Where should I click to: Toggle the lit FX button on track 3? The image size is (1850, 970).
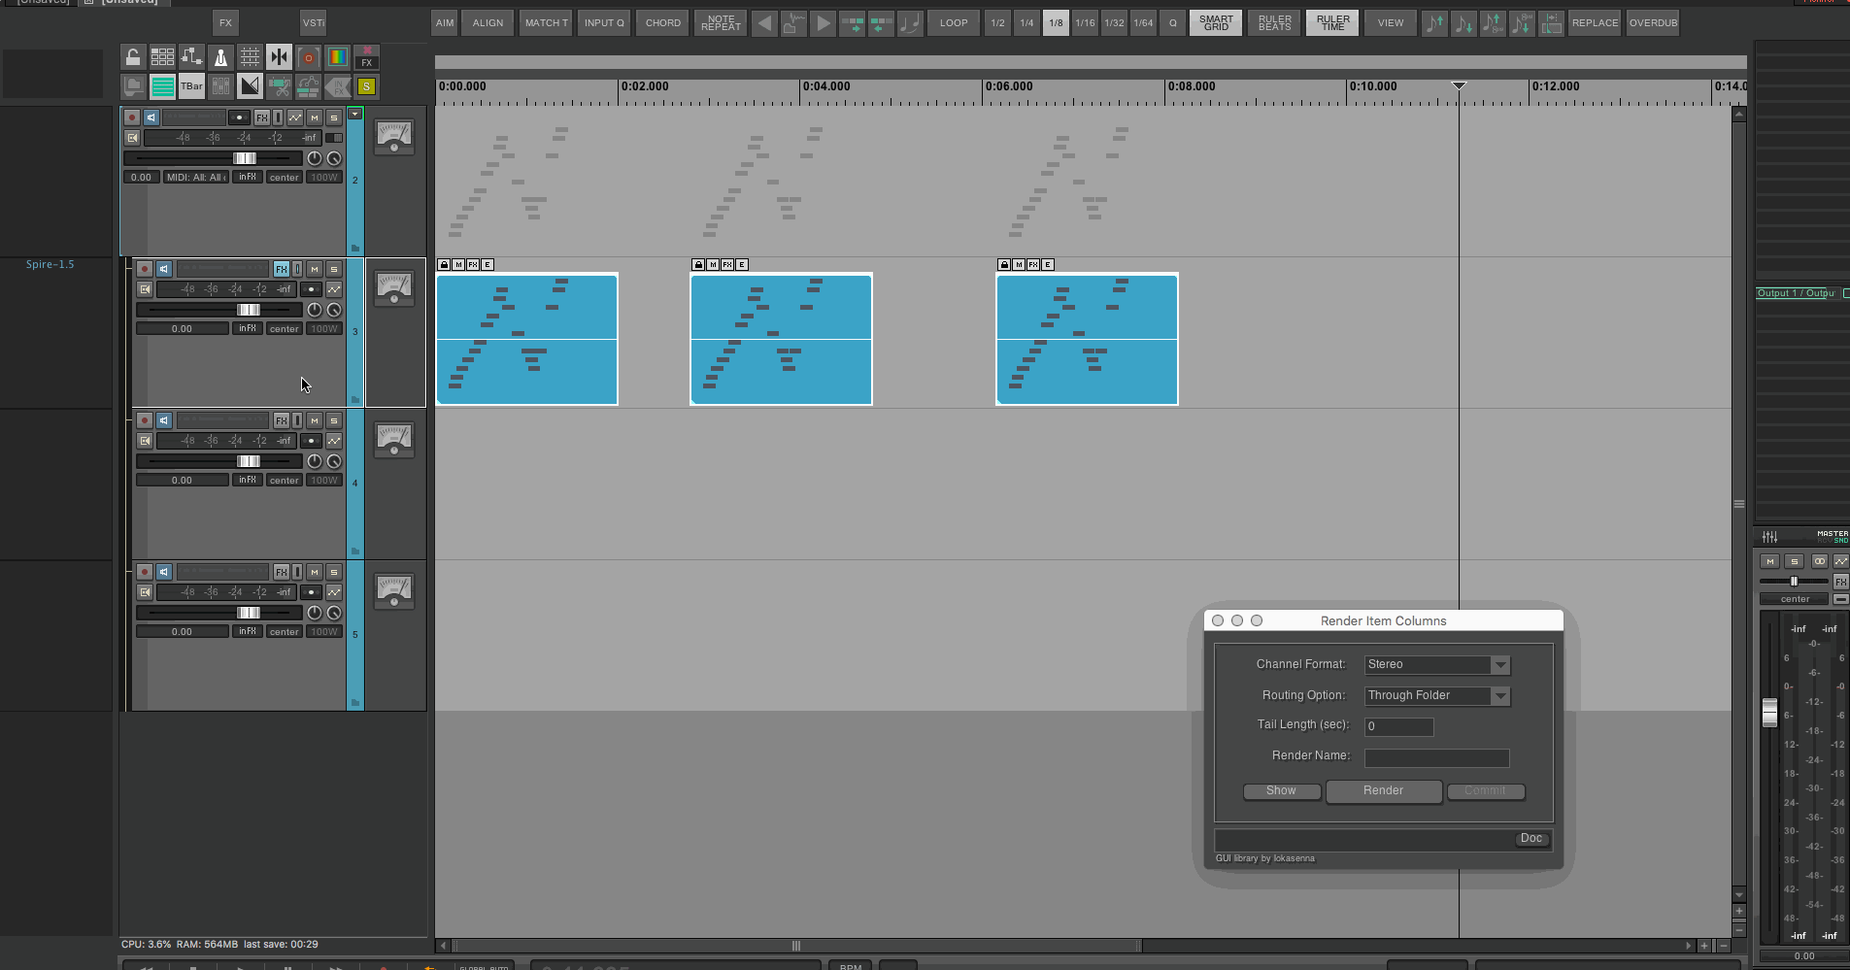tap(282, 269)
